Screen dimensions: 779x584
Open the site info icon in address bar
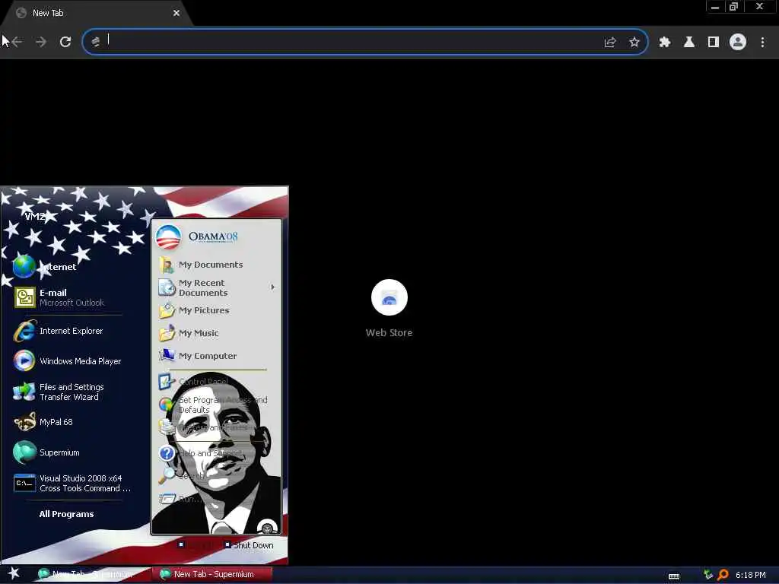(95, 43)
